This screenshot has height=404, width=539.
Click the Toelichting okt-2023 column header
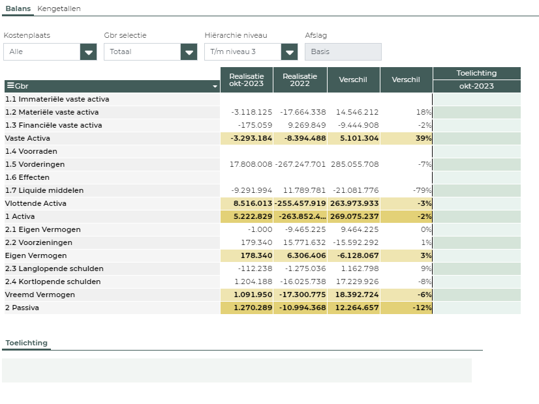[476, 86]
